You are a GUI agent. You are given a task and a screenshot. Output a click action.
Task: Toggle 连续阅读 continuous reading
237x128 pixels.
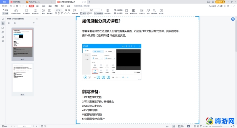click(x=99, y=13)
